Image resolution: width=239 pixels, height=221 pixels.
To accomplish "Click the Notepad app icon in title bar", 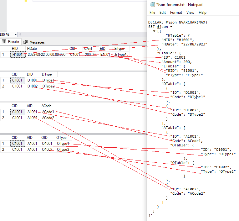I will point(152,5).
